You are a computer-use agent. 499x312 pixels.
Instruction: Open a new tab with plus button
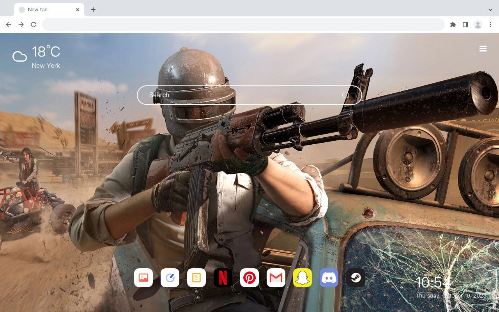[x=93, y=10]
